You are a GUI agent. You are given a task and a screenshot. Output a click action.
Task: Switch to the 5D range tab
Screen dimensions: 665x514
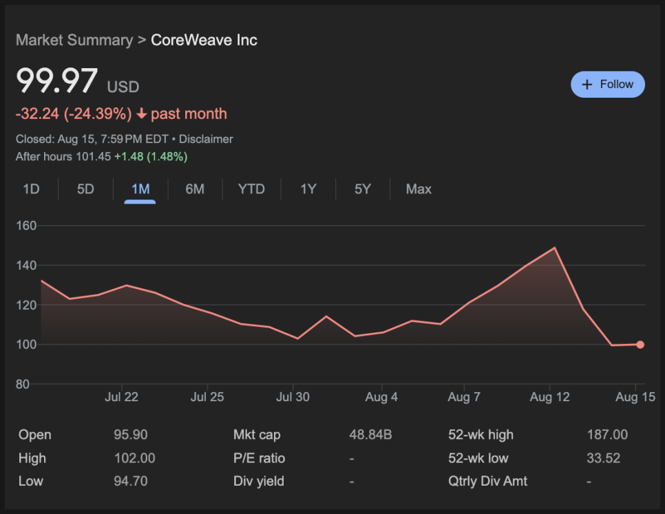85,189
